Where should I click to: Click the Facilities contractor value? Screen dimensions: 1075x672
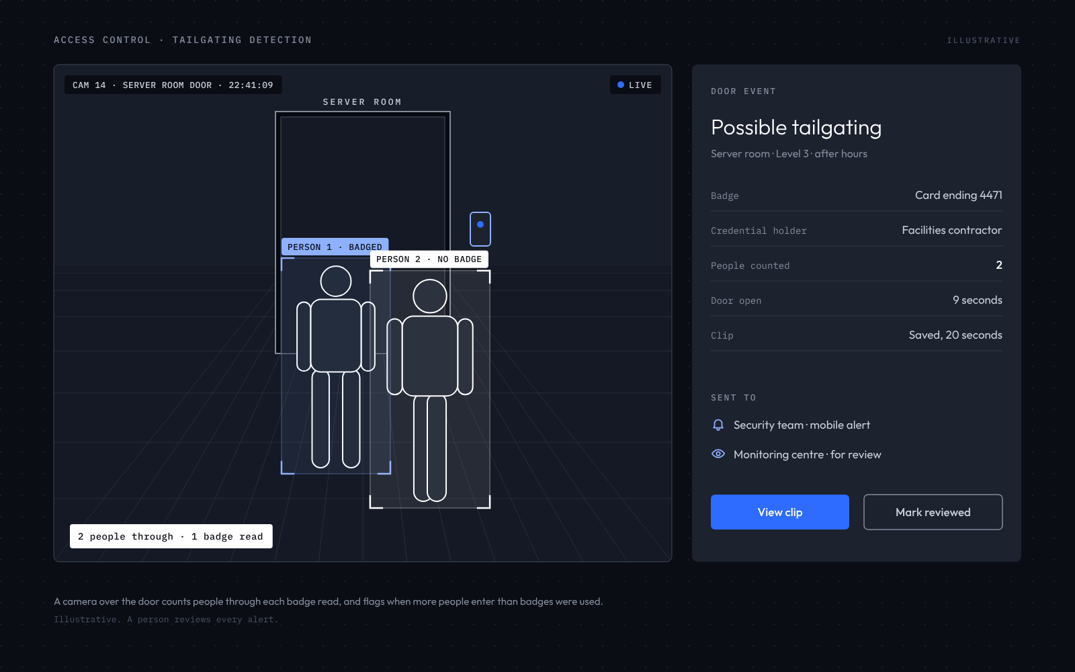click(951, 230)
